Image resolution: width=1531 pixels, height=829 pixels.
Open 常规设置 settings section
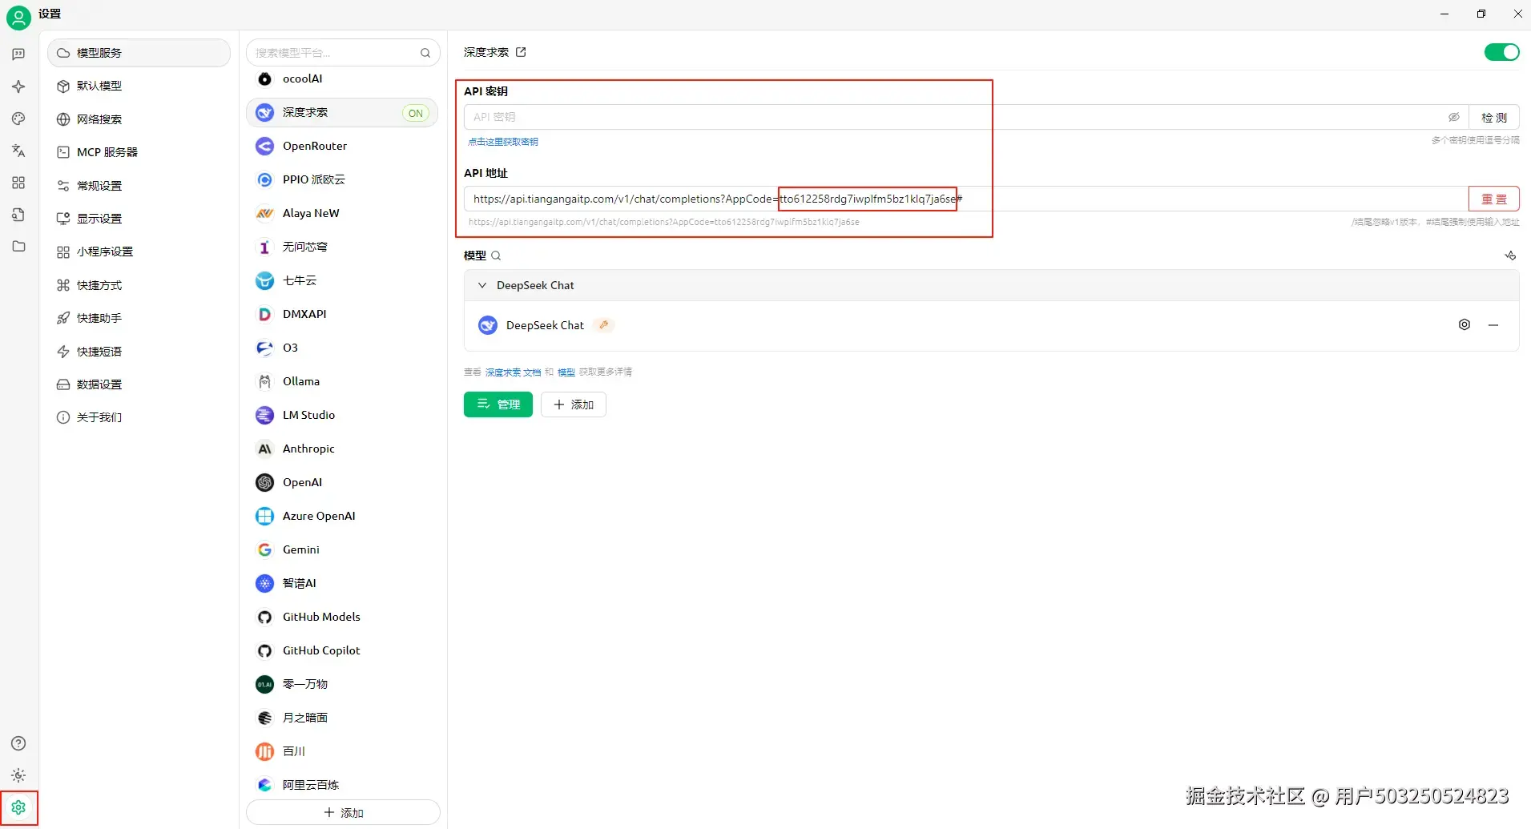pyautogui.click(x=139, y=186)
